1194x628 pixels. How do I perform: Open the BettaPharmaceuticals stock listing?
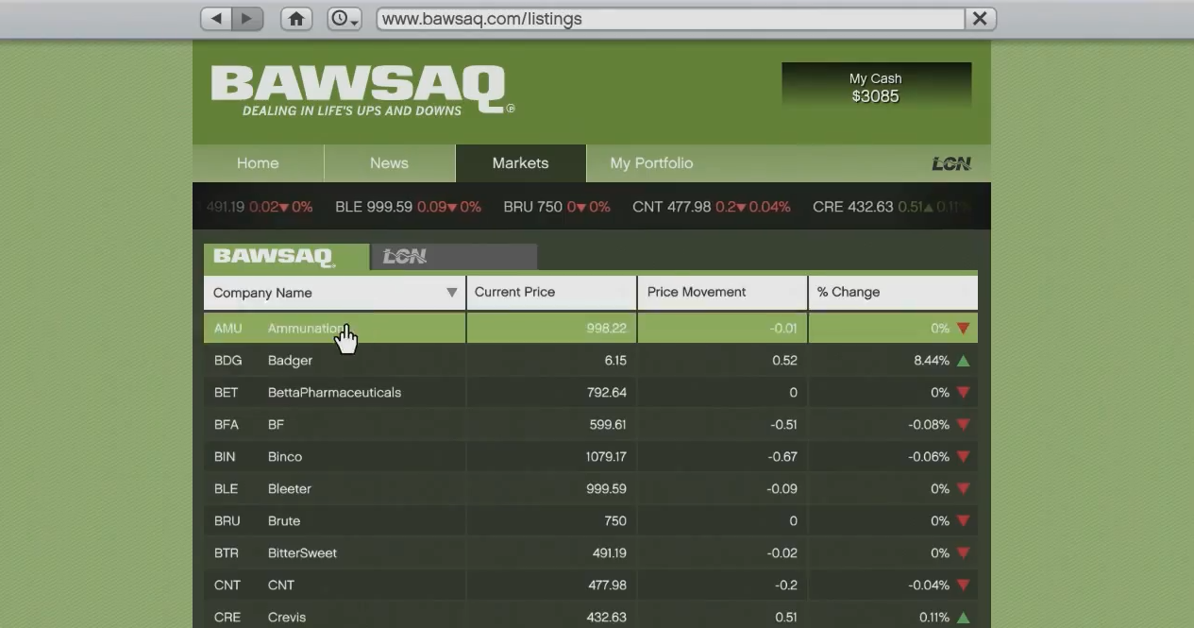(334, 393)
